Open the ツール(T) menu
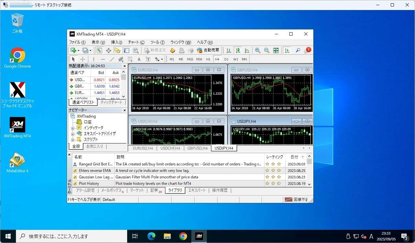The width and height of the screenshot is (415, 243). coord(157,42)
